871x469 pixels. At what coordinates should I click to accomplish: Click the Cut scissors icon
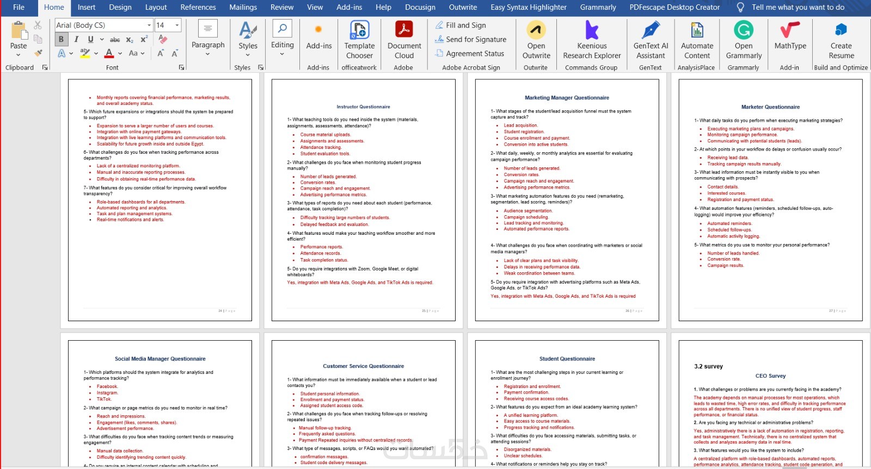click(38, 25)
